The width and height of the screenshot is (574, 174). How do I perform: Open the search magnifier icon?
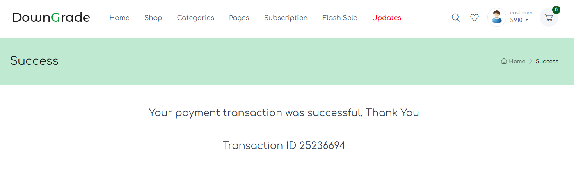click(455, 18)
